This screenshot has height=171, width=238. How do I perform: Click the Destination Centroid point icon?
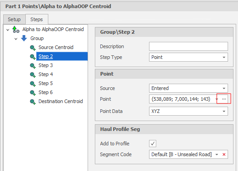coord(33,102)
